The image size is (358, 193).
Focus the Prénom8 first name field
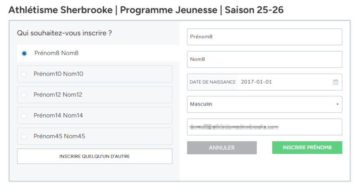pyautogui.click(x=264, y=37)
